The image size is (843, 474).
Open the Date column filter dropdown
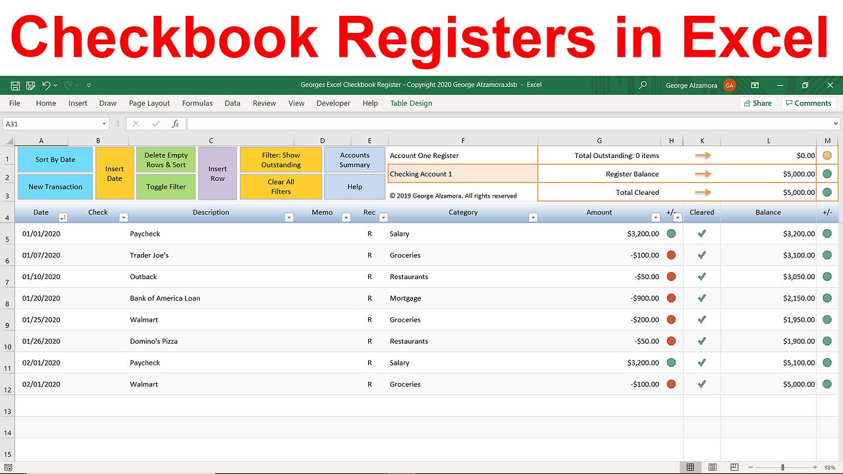pyautogui.click(x=63, y=217)
